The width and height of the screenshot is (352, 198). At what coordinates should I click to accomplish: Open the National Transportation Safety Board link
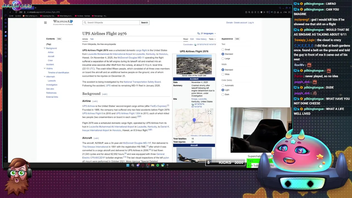click(142, 82)
